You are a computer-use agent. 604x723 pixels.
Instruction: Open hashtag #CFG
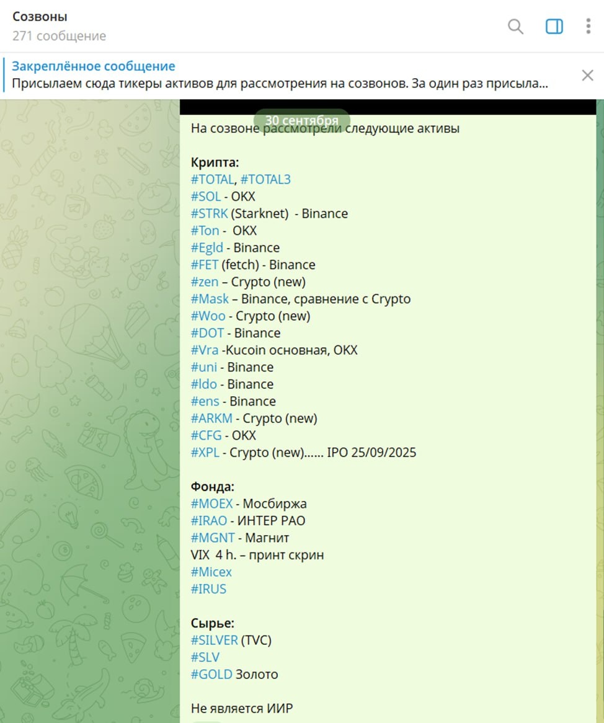tap(206, 435)
